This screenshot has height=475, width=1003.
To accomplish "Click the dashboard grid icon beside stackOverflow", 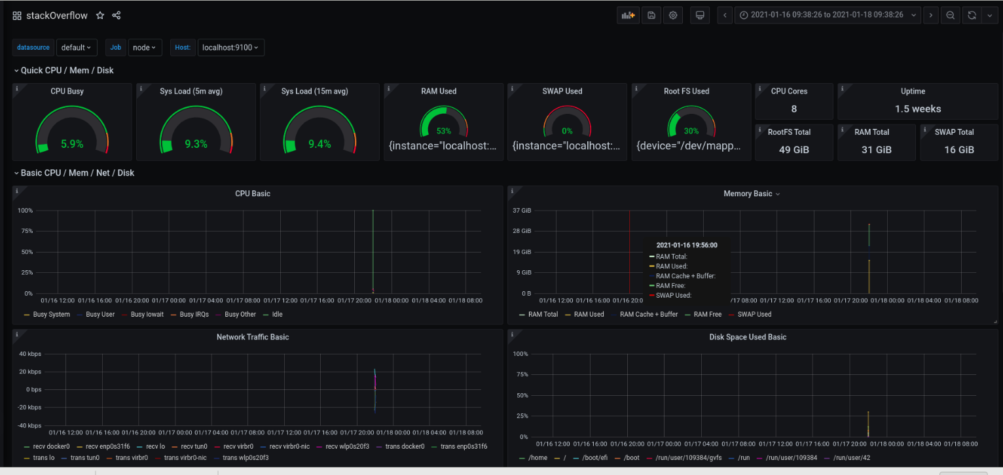I will tap(17, 16).
